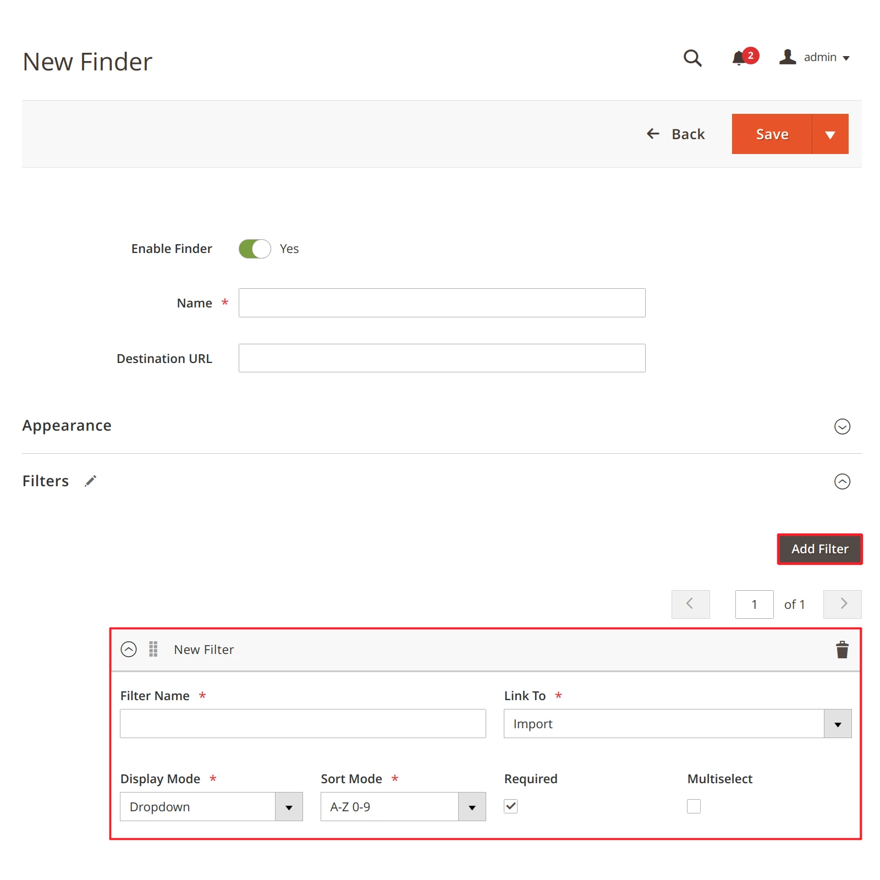Screen dimensions: 880x880
Task: Edit Filters using the pencil icon
Action: [91, 480]
